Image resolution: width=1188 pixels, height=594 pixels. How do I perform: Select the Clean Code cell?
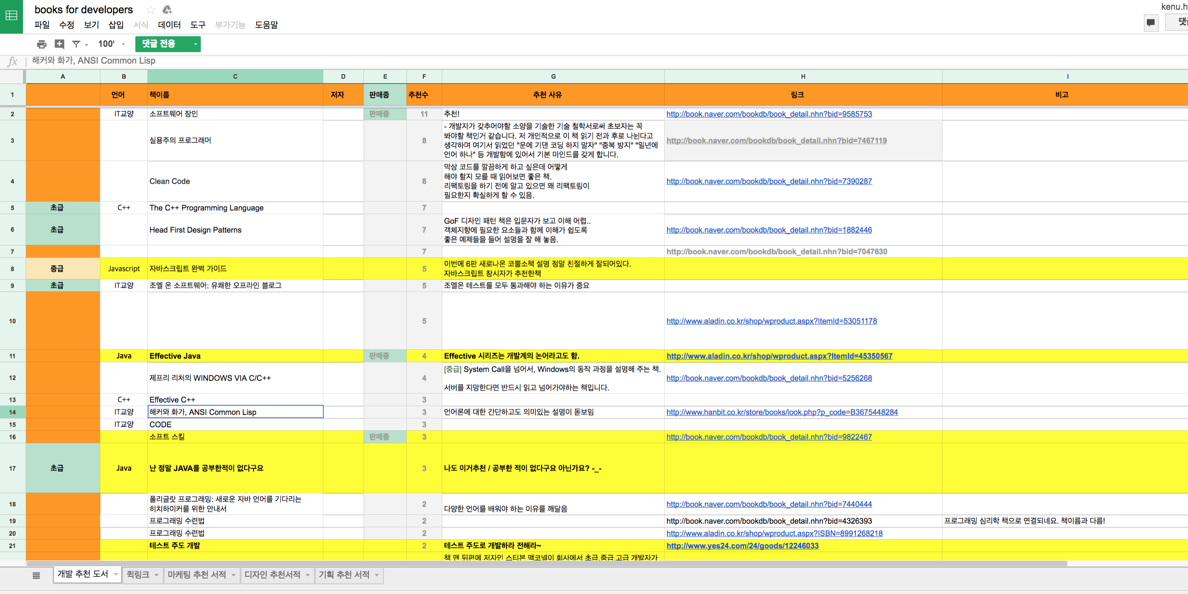[235, 182]
